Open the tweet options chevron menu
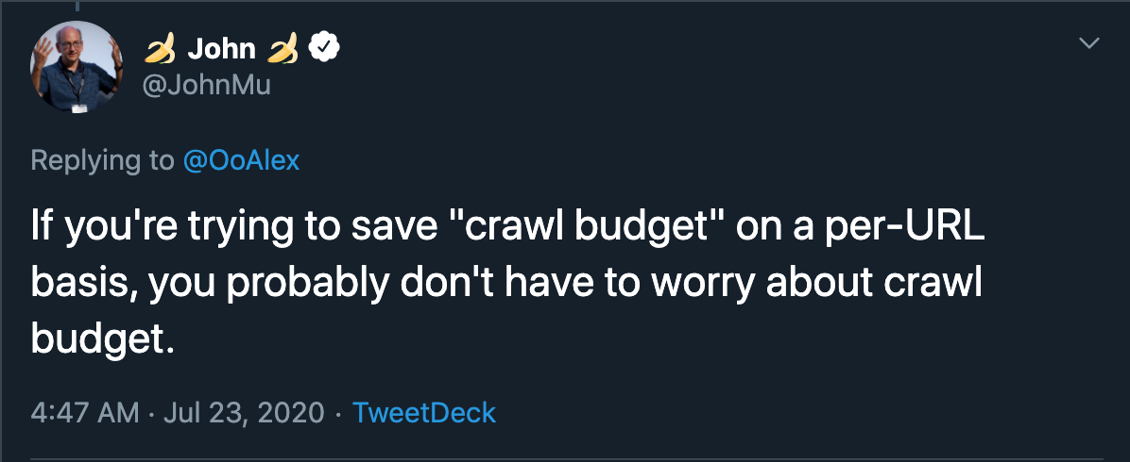Viewport: 1130px width, 462px height. [1089, 43]
